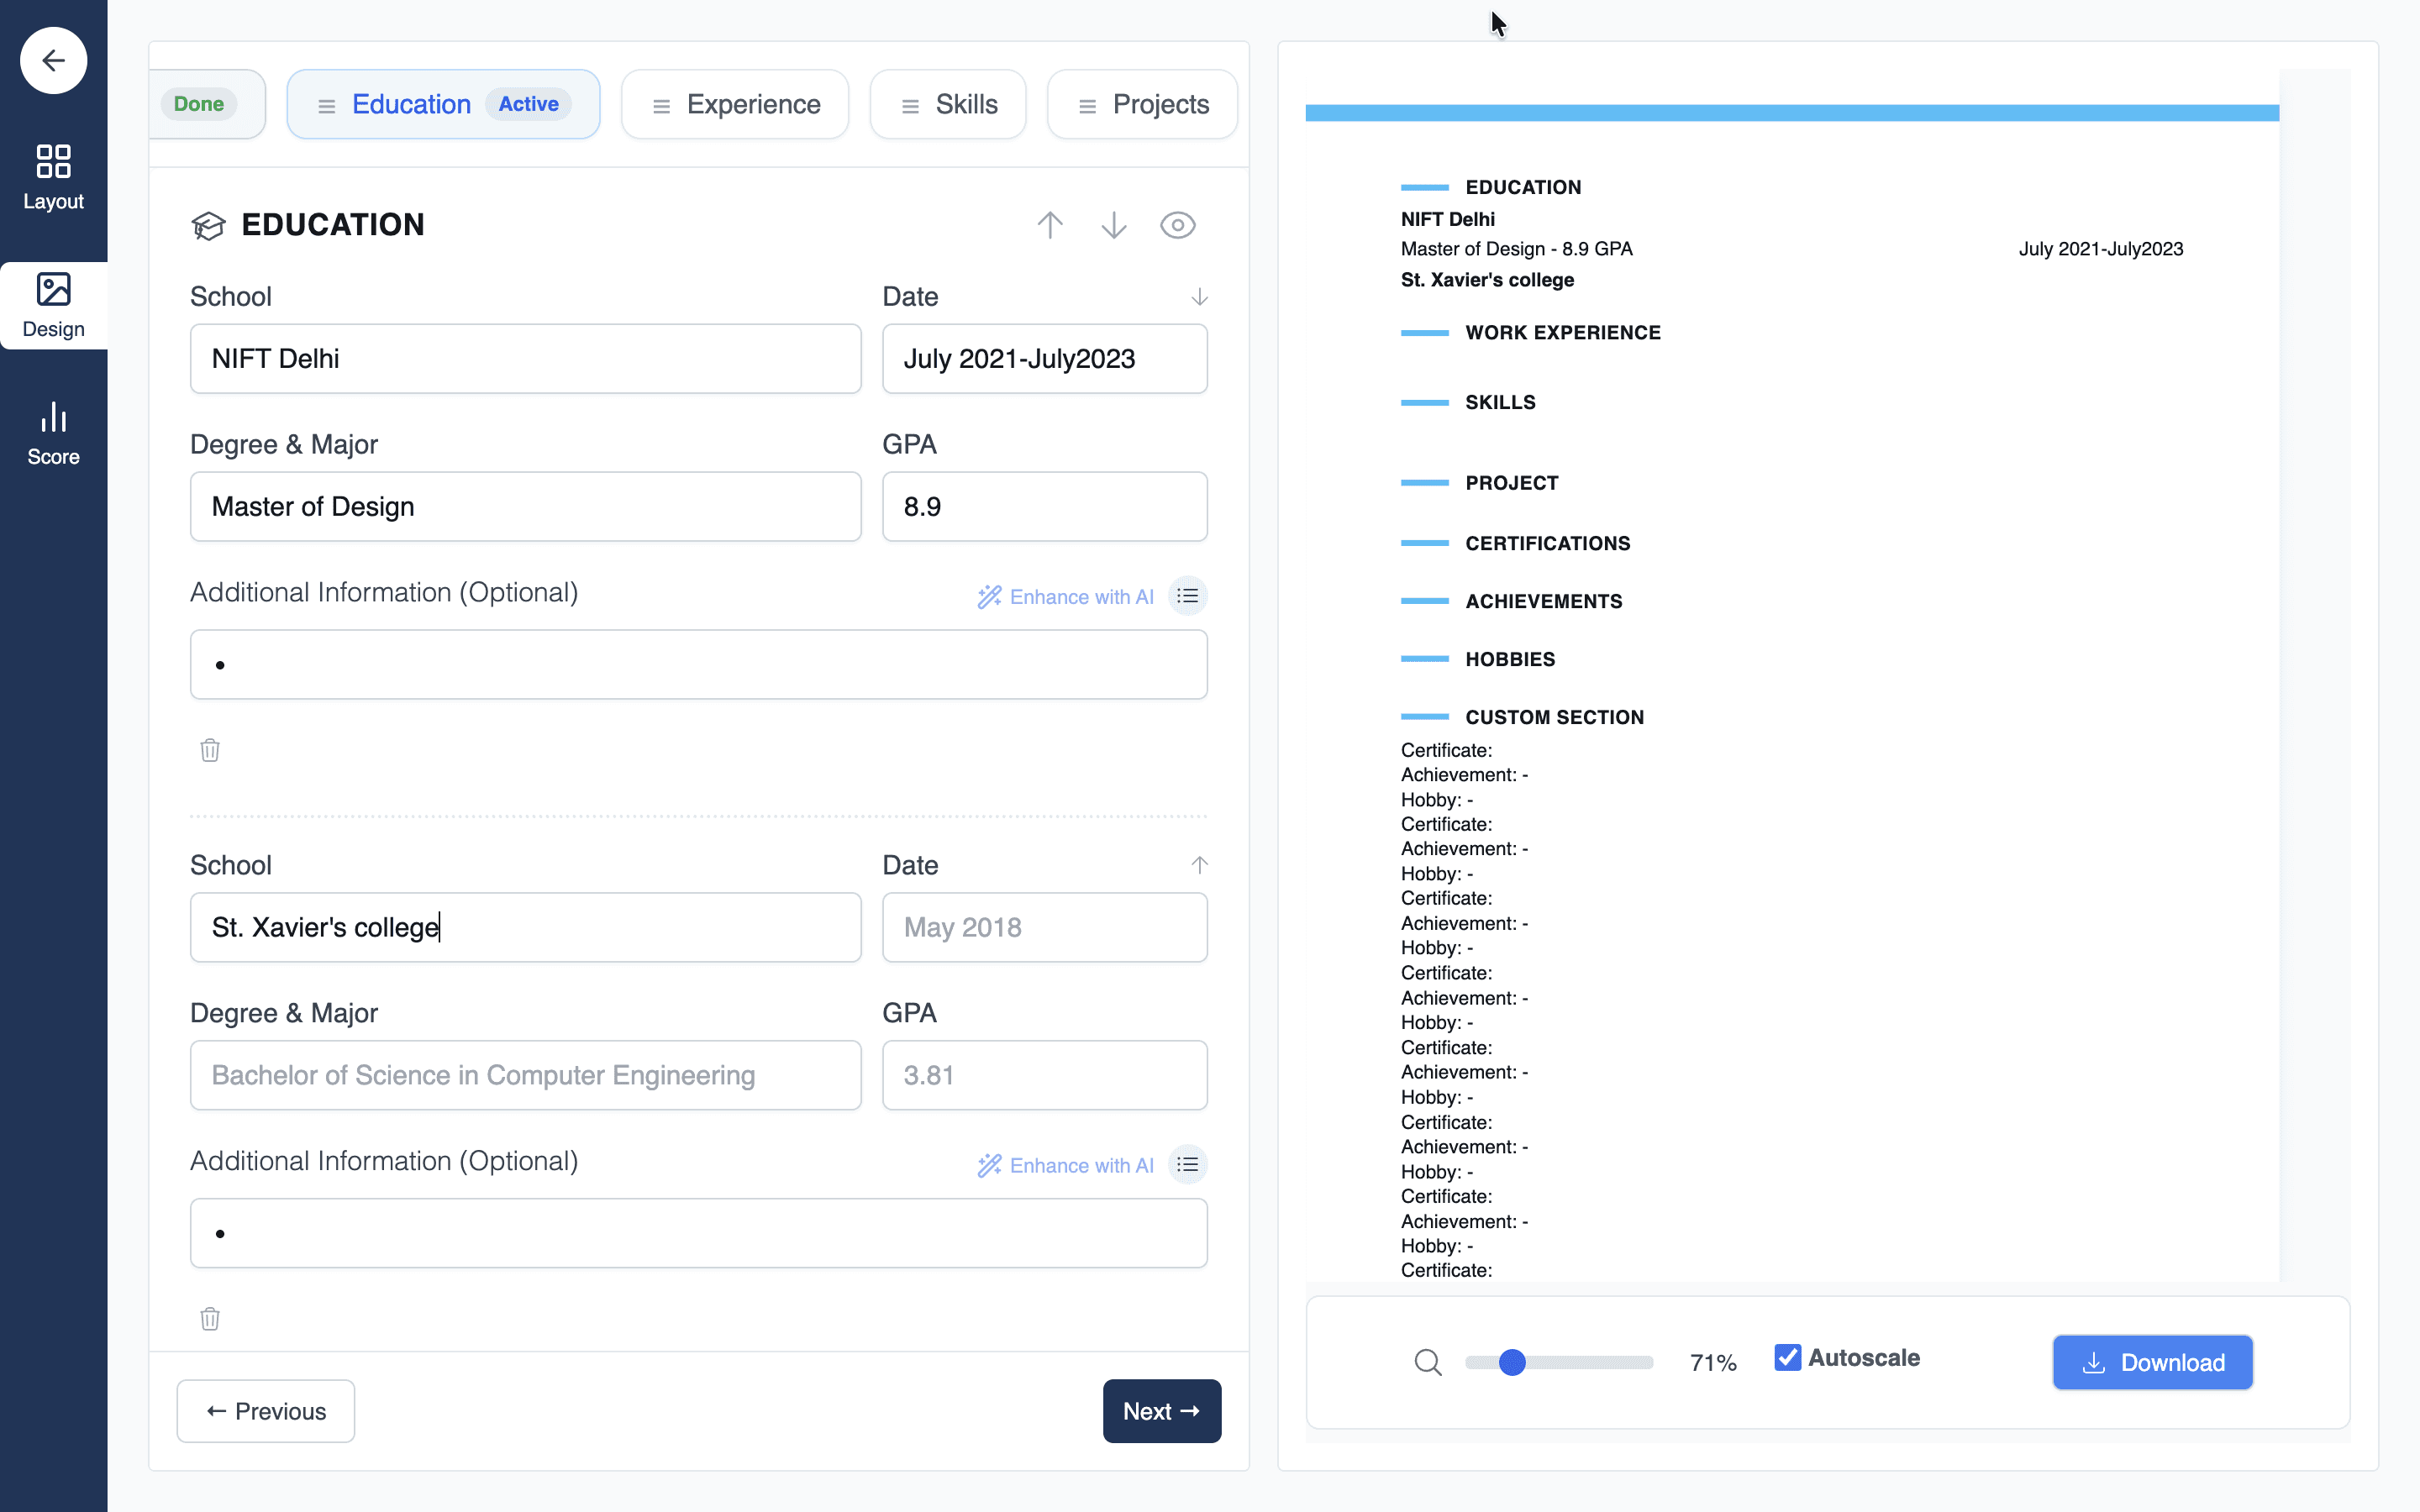Switch to the Experience tab
This screenshot has width=2420, height=1512.
pos(735,105)
